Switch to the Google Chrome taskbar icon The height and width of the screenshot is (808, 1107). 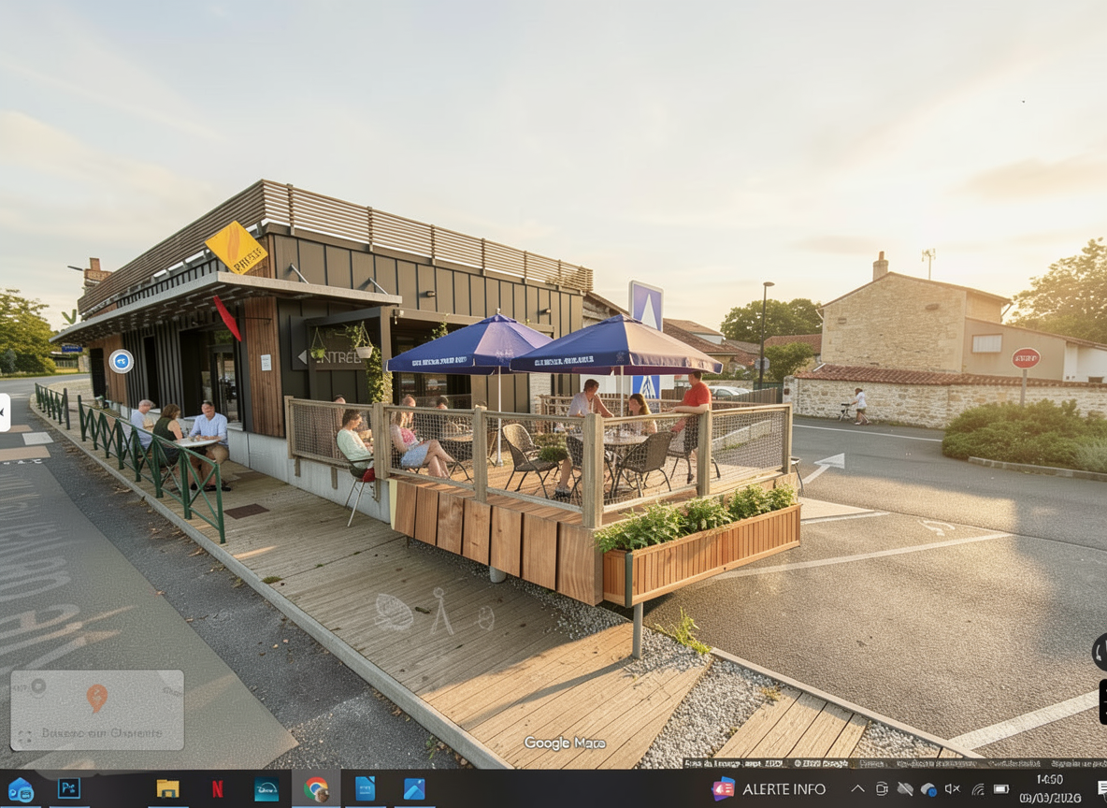tap(316, 788)
